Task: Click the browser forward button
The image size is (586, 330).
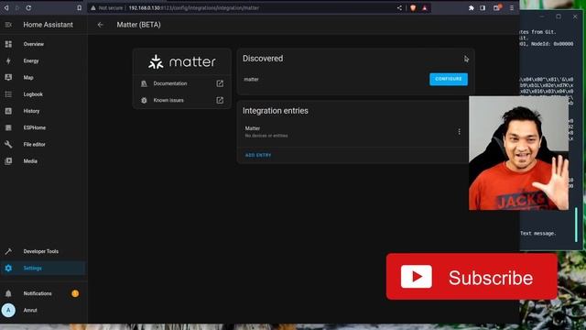Action: (x=17, y=8)
